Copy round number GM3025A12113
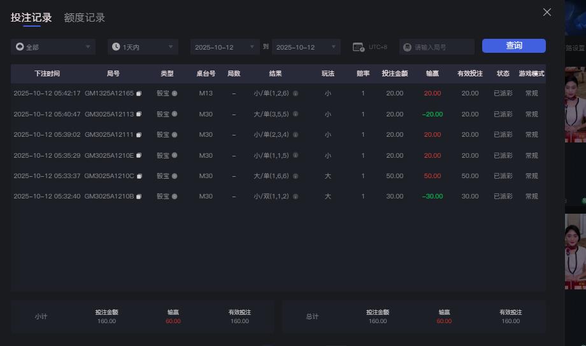The width and height of the screenshot is (586, 346). pyautogui.click(x=139, y=114)
